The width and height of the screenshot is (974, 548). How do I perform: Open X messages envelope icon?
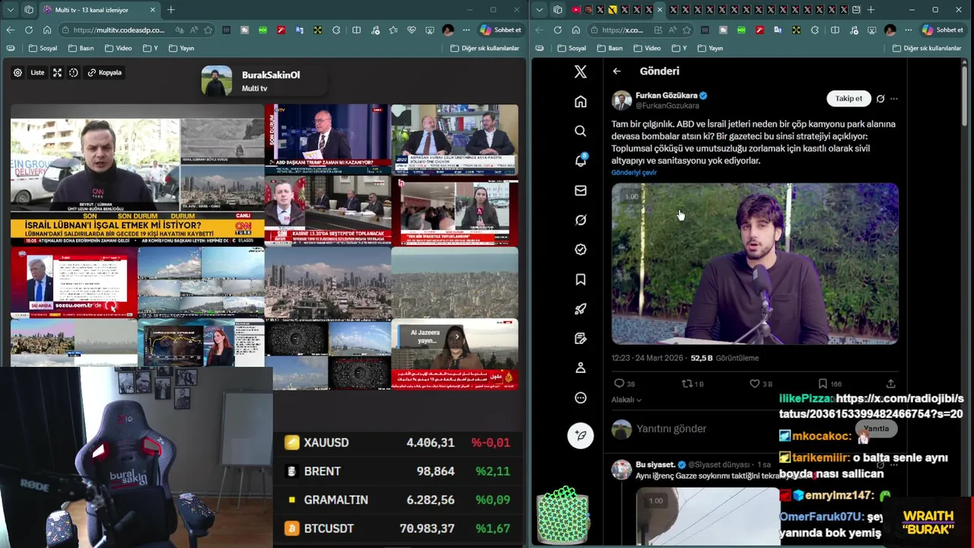tap(581, 190)
